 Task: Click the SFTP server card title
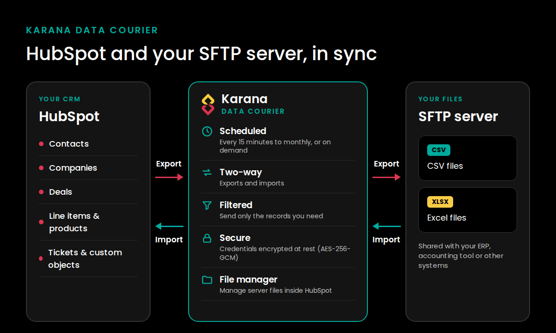[x=458, y=116]
